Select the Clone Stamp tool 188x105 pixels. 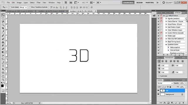[x=3, y=42]
